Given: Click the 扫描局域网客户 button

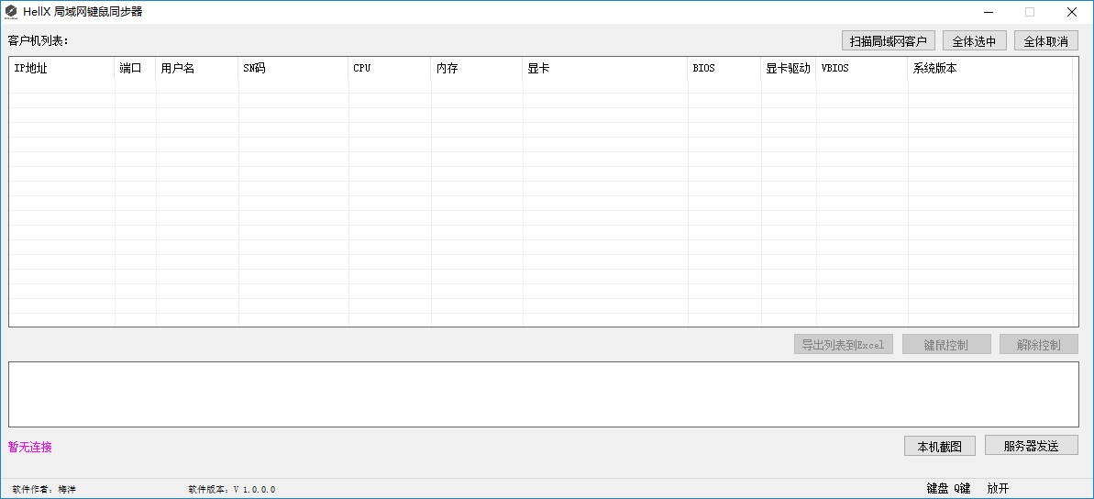Looking at the screenshot, I should (x=889, y=41).
